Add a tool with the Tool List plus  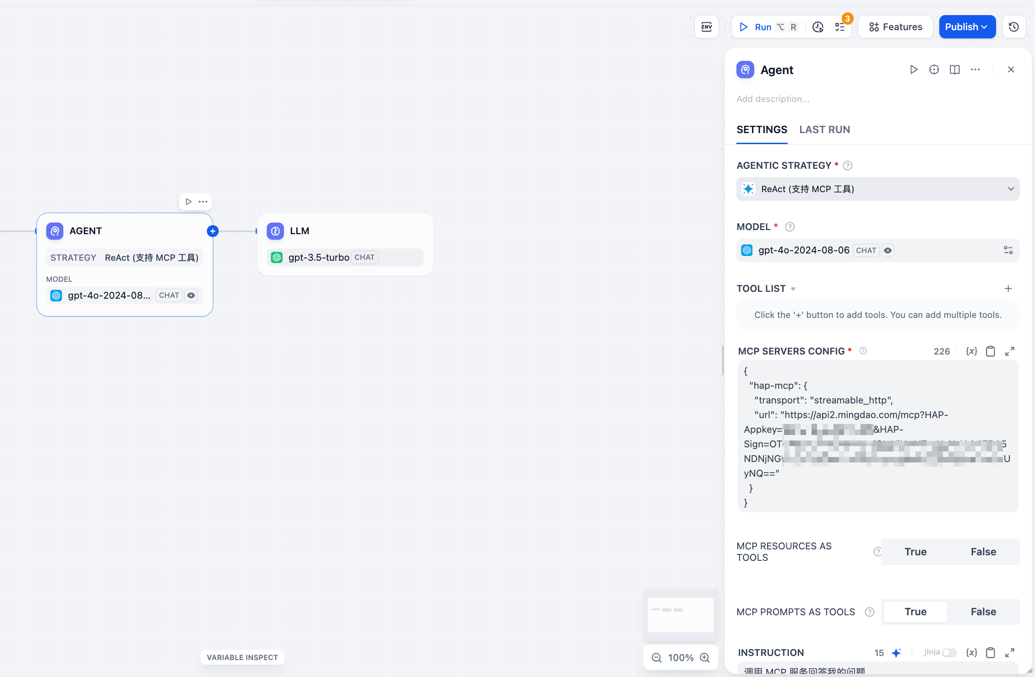point(1008,289)
